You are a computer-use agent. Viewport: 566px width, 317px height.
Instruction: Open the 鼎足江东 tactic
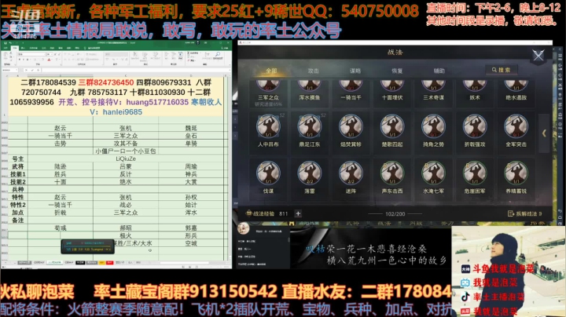pyautogui.click(x=310, y=126)
